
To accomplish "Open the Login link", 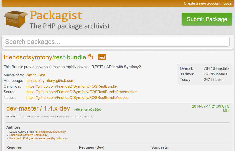I will point(228,3).
